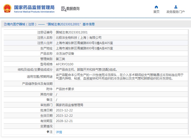
Task: Click the 注册人名称 label
Action: click(x=45, y=38)
